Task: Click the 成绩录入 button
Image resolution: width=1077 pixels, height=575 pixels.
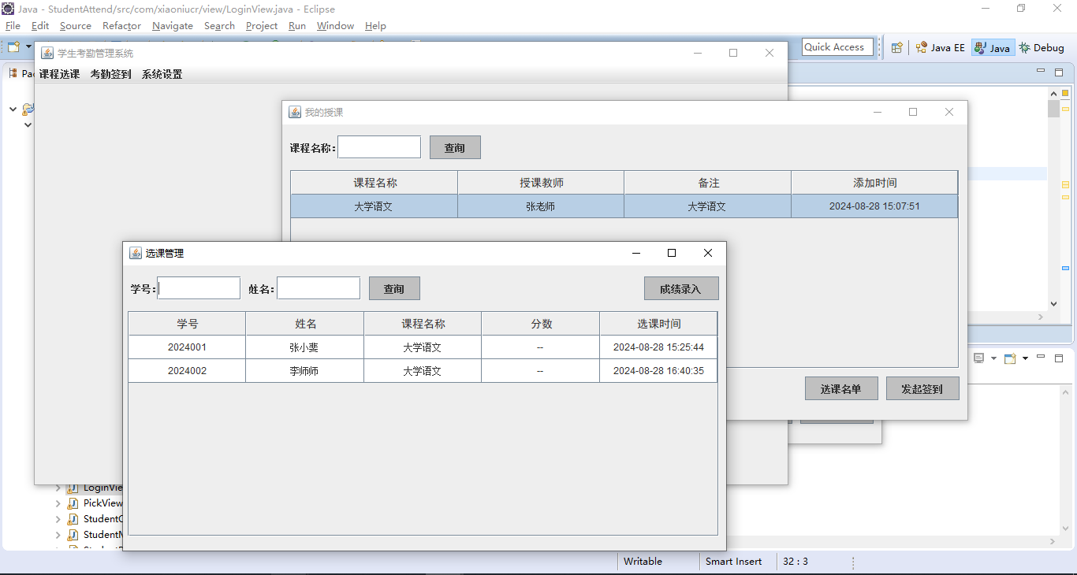Action: click(x=681, y=288)
